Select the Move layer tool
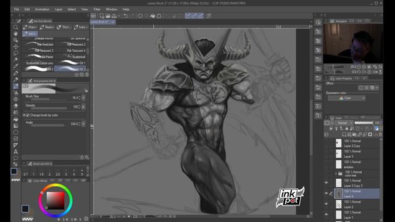395x222 pixels. pyautogui.click(x=15, y=47)
